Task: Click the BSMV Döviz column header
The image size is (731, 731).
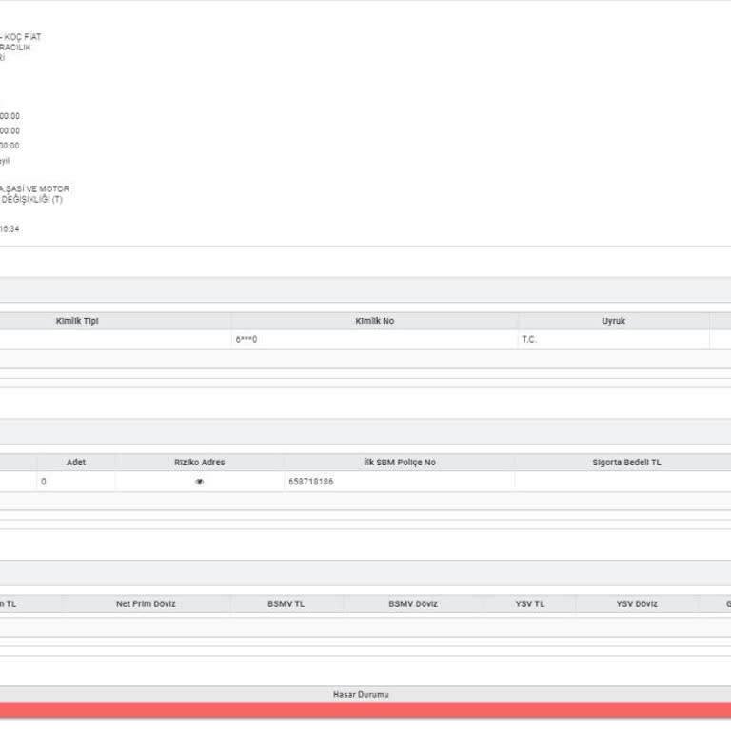Action: [x=413, y=603]
